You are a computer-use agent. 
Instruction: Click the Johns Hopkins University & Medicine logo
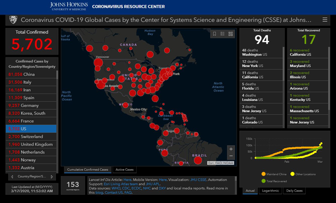click(69, 6)
